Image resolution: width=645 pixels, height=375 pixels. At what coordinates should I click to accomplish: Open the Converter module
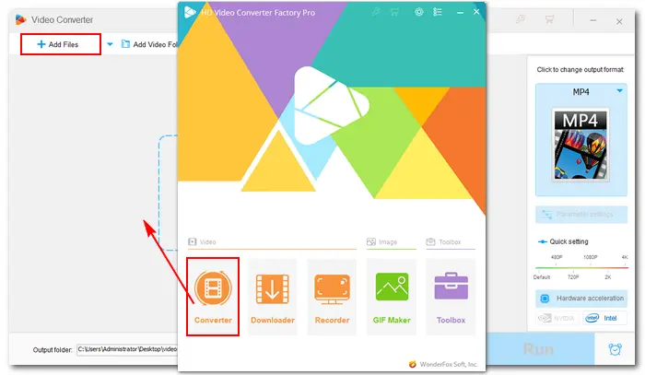click(x=213, y=297)
